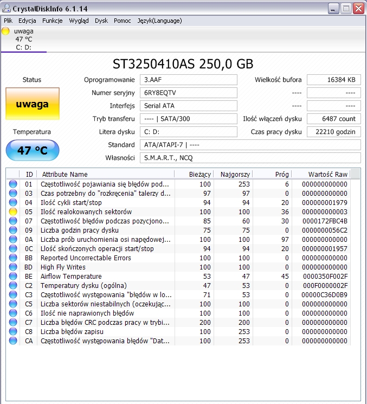
Task: Click the Najgorszy column header
Action: (x=233, y=175)
